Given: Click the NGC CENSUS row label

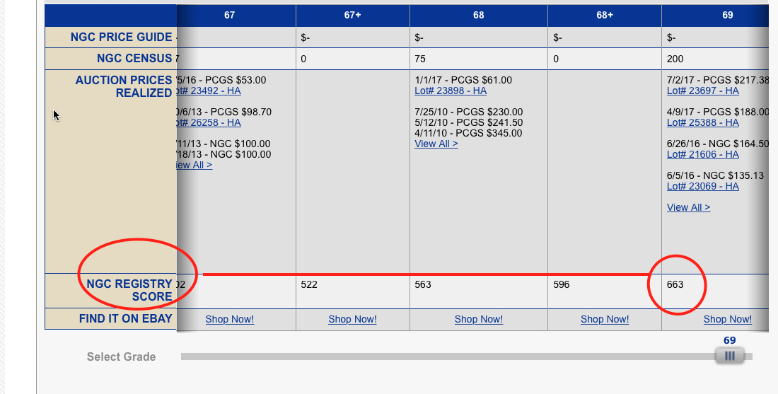Looking at the screenshot, I should pyautogui.click(x=134, y=59).
